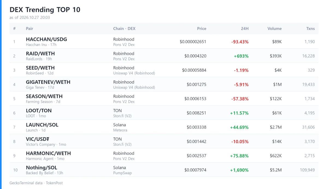The height and width of the screenshot is (189, 328).
Task: Click the 'Farming Season · 7d' subtitle
Action: click(x=43, y=101)
